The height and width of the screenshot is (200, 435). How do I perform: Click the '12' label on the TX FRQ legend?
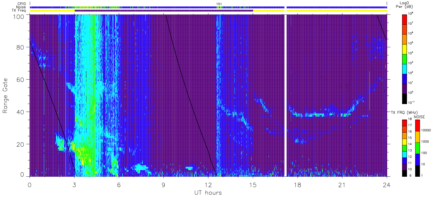click(411, 157)
